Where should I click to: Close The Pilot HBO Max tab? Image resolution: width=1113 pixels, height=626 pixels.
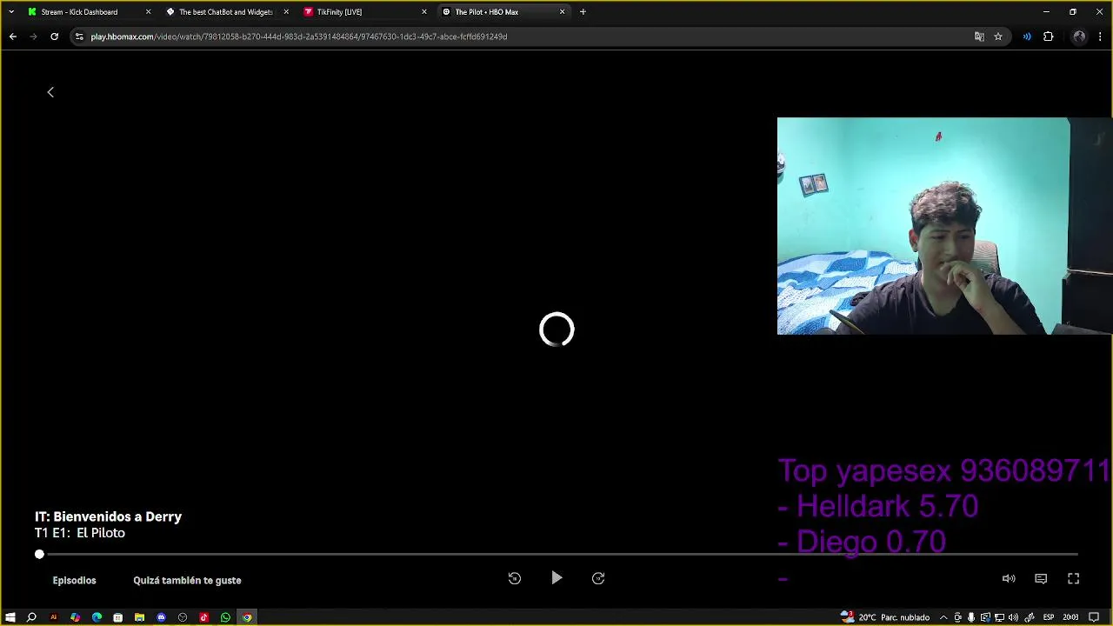point(563,12)
